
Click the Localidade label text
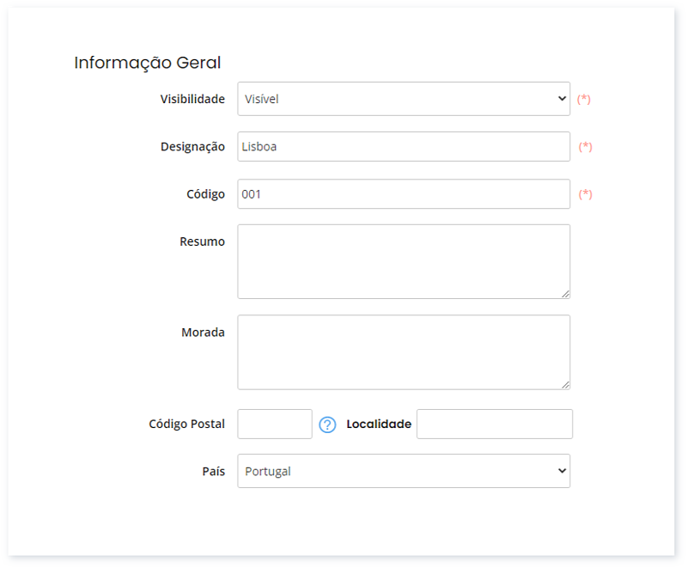tap(379, 424)
